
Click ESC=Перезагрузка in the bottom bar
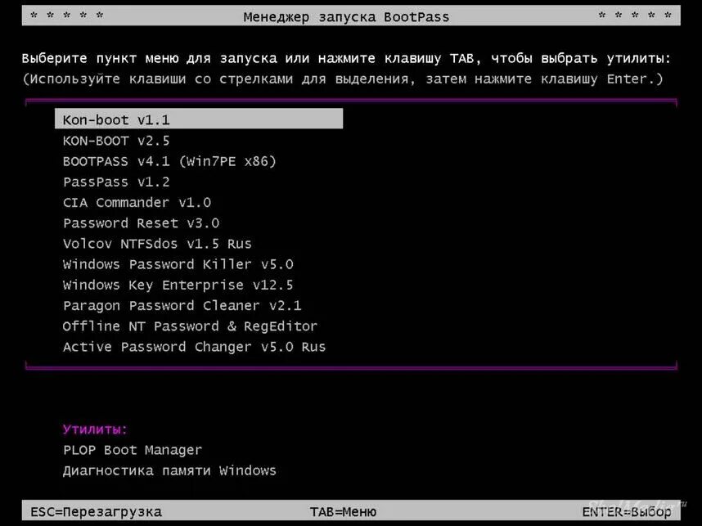click(x=96, y=511)
